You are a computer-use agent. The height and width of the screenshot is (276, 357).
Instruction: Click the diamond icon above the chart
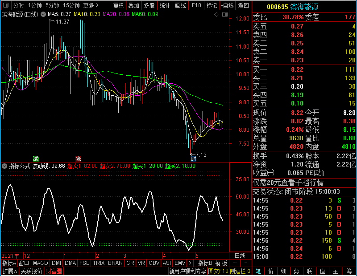(216, 15)
